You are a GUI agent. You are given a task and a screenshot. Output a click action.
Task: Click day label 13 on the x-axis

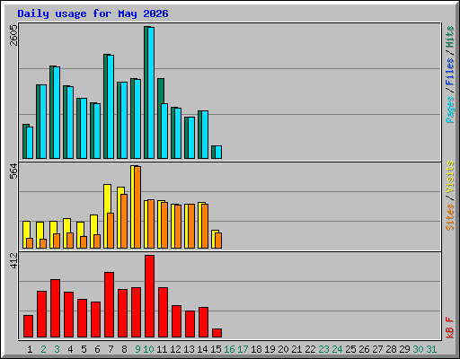coord(189,349)
